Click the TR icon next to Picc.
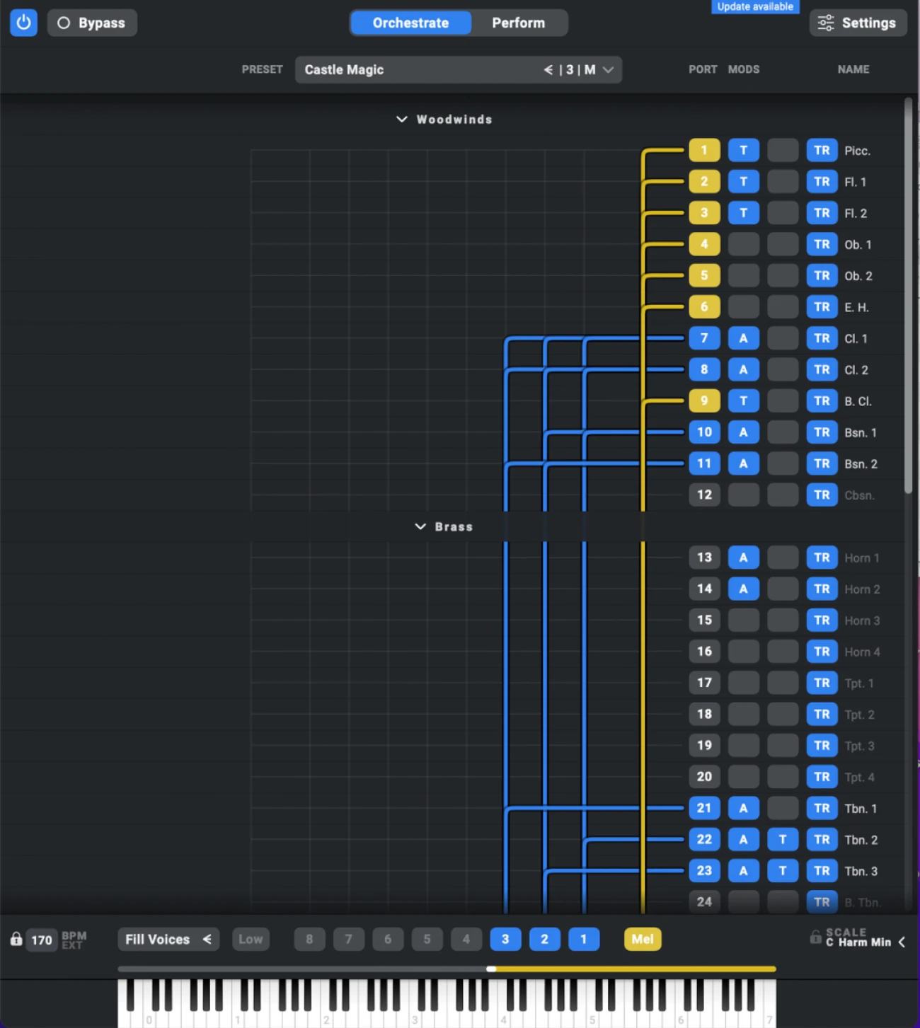920x1028 pixels. [822, 150]
